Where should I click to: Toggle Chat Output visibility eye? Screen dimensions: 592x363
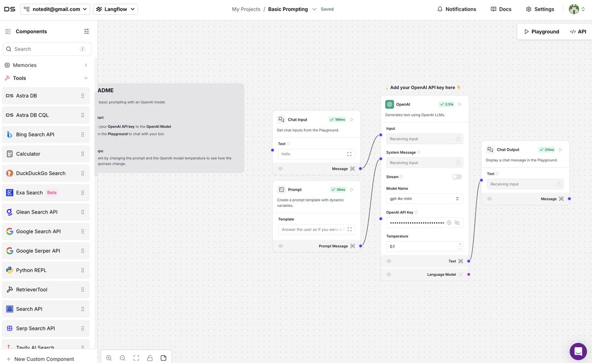point(489,199)
